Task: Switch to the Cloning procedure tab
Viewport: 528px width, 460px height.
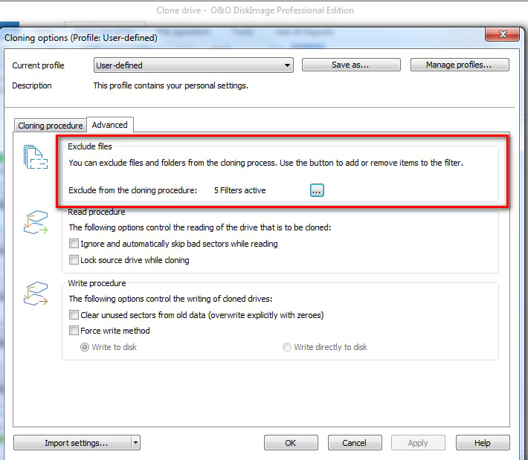Action: [x=50, y=126]
